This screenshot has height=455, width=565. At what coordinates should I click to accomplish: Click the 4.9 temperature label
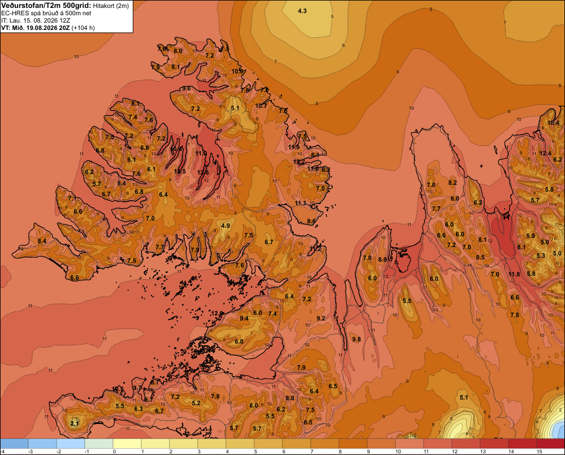(x=225, y=226)
